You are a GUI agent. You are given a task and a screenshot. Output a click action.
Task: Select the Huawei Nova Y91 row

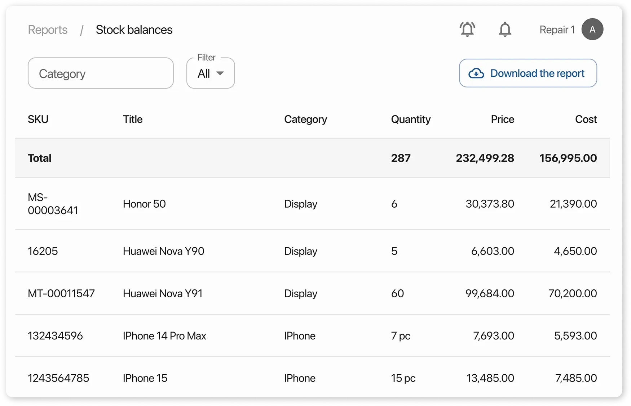pos(163,293)
